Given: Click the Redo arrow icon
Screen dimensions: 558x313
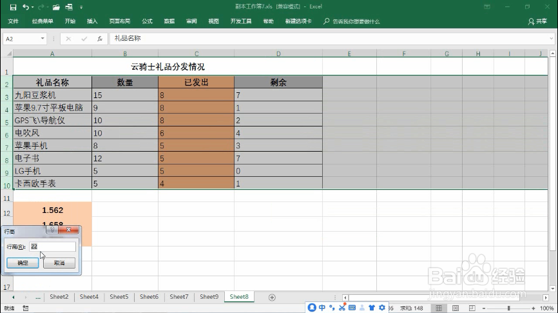Looking at the screenshot, I should pos(41,6).
